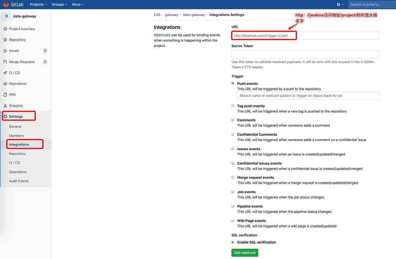Click the Operations cloud icon
Image resolution: width=396 pixels, height=259 pixels.
[x=5, y=84]
